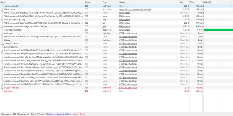
Task: Click the 121 KB size value
Action: click(x=186, y=26)
